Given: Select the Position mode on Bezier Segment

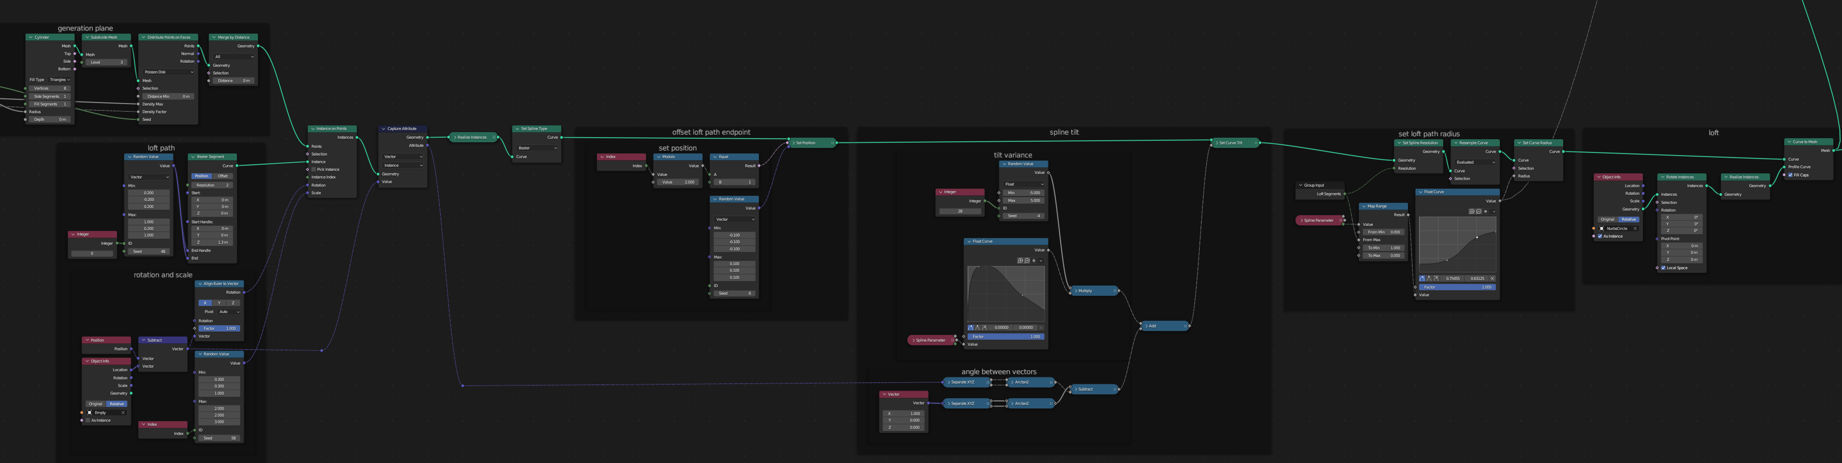Looking at the screenshot, I should tap(202, 176).
